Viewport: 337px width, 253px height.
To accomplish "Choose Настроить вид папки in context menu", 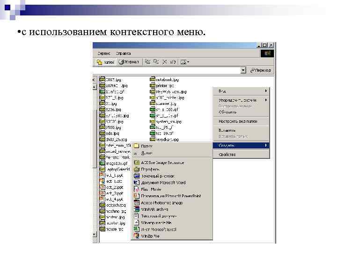I will [x=241, y=121].
